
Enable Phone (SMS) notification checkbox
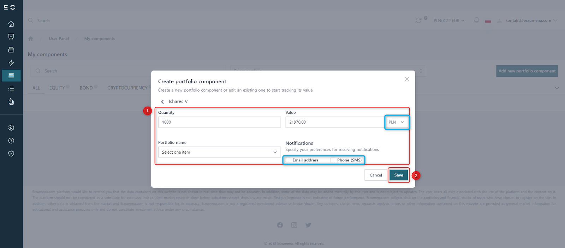point(333,160)
